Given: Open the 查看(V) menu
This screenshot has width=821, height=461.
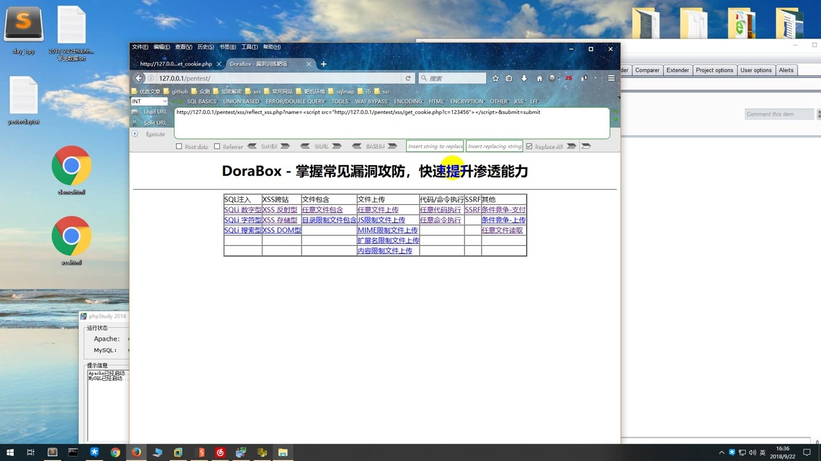Looking at the screenshot, I should pos(183,47).
